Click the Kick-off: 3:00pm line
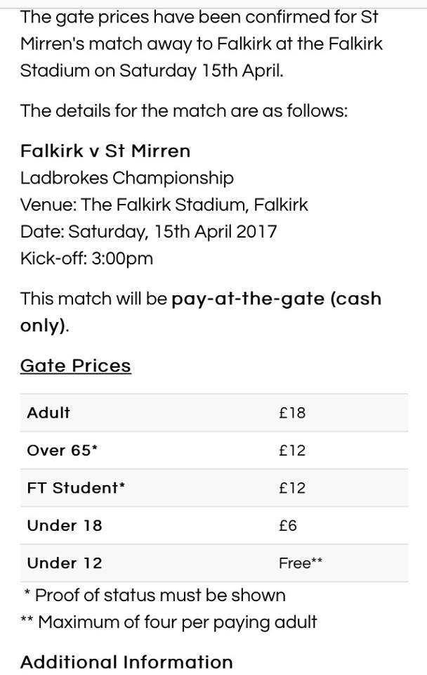 click(86, 258)
